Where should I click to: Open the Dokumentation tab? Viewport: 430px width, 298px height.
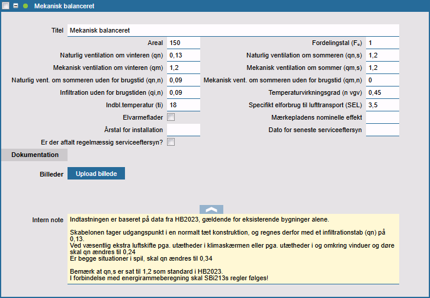pyautogui.click(x=34, y=155)
